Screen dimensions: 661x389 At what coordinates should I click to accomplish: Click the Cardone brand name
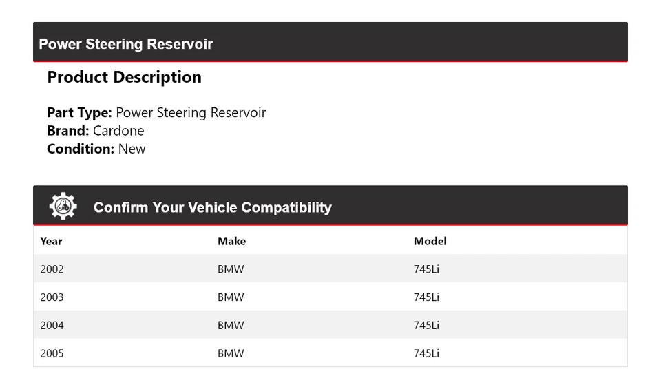click(118, 131)
